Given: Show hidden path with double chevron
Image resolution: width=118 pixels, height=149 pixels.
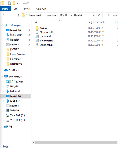Looking at the screenshot, I should [26, 15].
